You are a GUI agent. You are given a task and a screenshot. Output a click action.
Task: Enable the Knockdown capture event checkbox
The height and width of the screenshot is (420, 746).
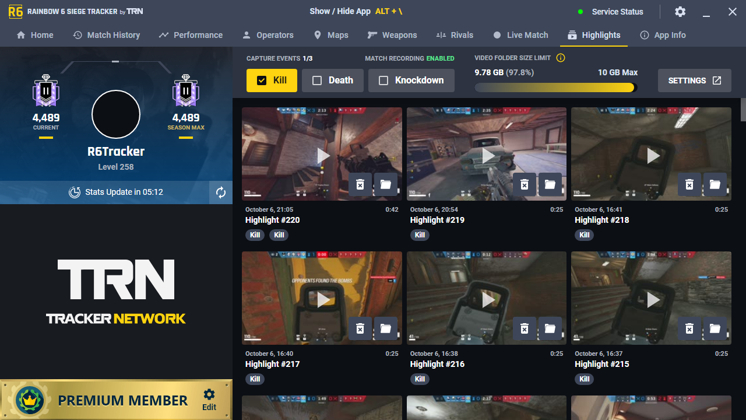pos(383,80)
